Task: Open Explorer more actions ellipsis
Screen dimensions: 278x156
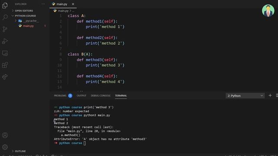Action: 43,4
